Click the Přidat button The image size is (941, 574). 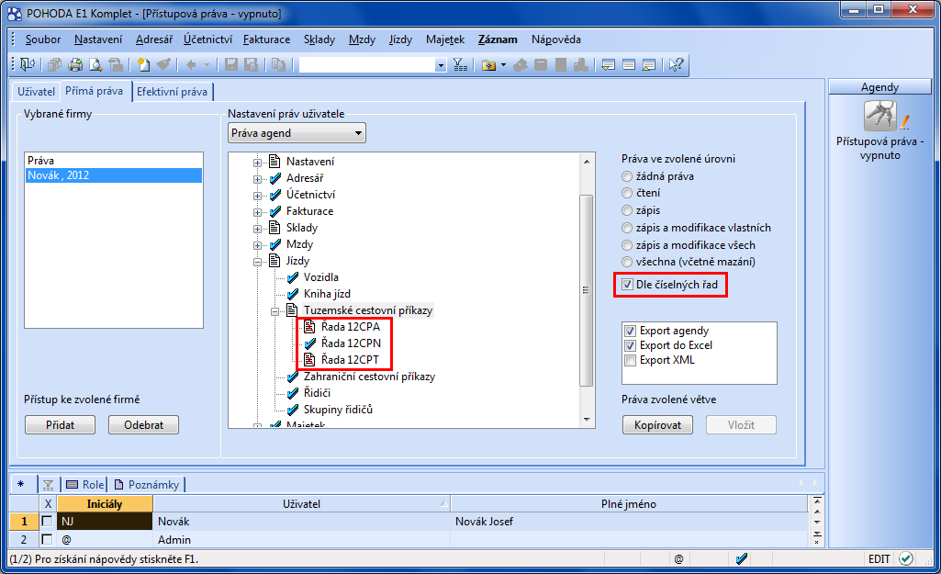(60, 424)
